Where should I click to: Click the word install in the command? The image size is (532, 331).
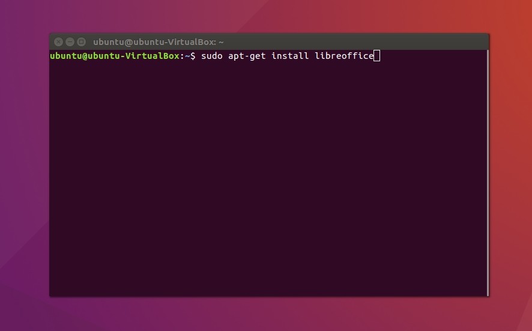290,56
